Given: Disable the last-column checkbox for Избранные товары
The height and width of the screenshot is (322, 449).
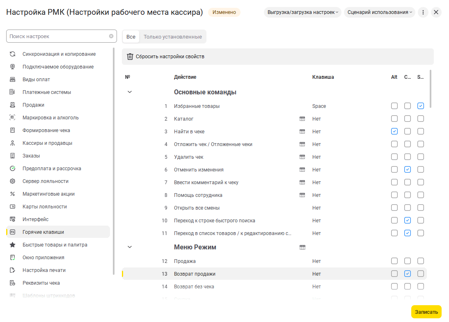Looking at the screenshot, I should pyautogui.click(x=421, y=106).
